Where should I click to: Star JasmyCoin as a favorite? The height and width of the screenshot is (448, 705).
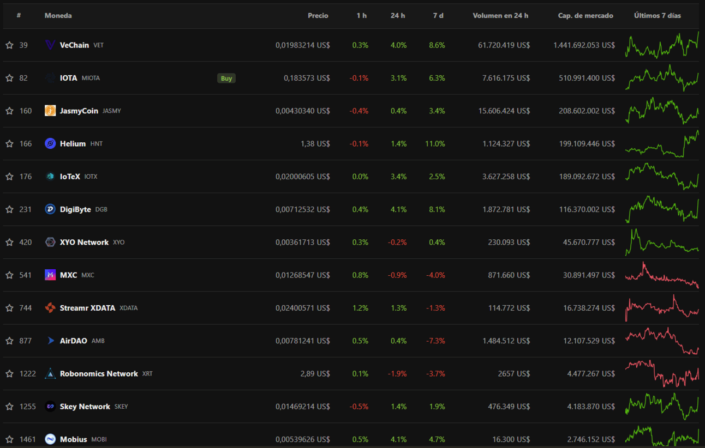point(9,111)
